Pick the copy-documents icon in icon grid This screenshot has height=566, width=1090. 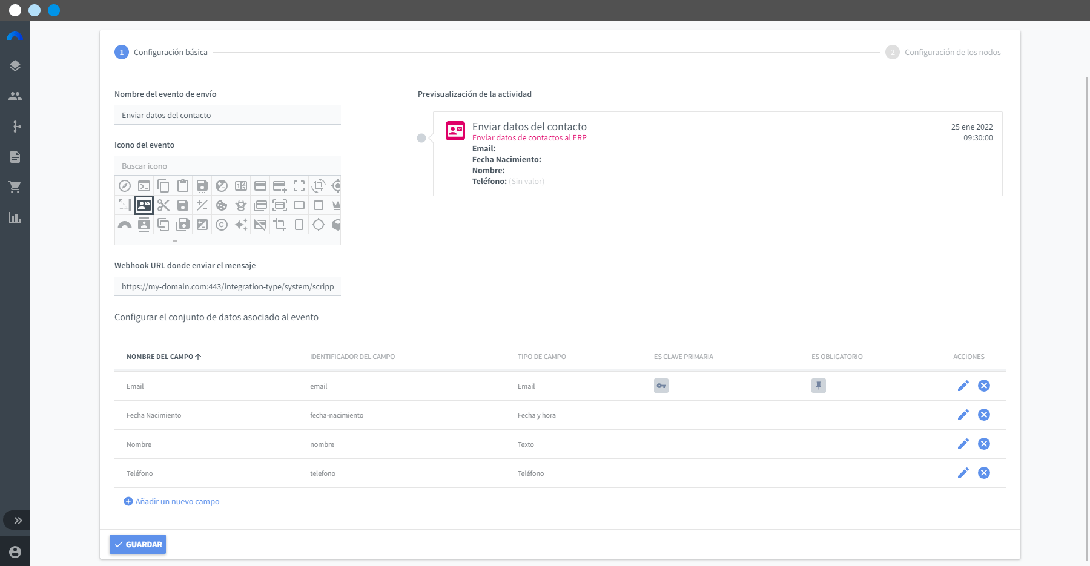[x=163, y=186]
